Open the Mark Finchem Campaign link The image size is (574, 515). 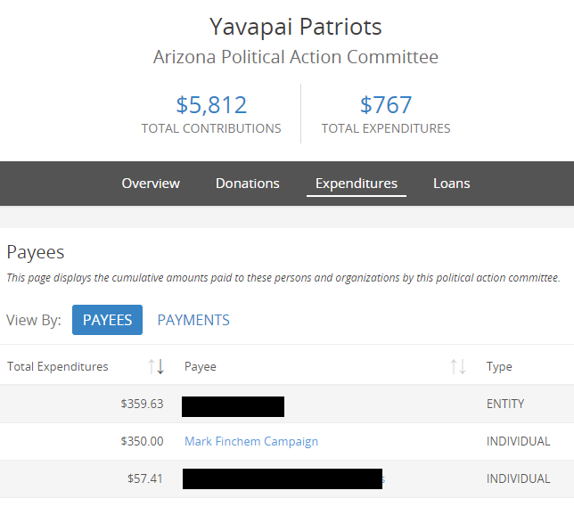point(251,441)
